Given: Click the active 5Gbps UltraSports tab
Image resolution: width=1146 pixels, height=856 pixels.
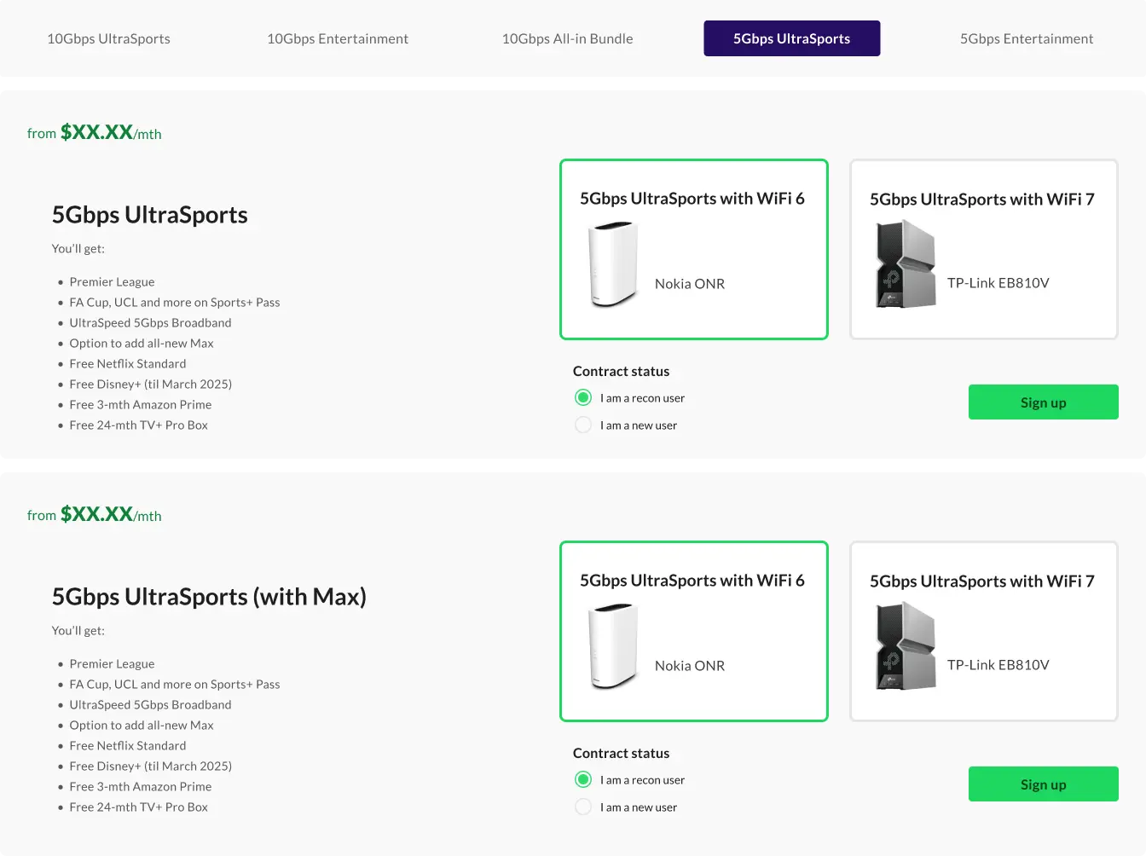Looking at the screenshot, I should [x=792, y=38].
